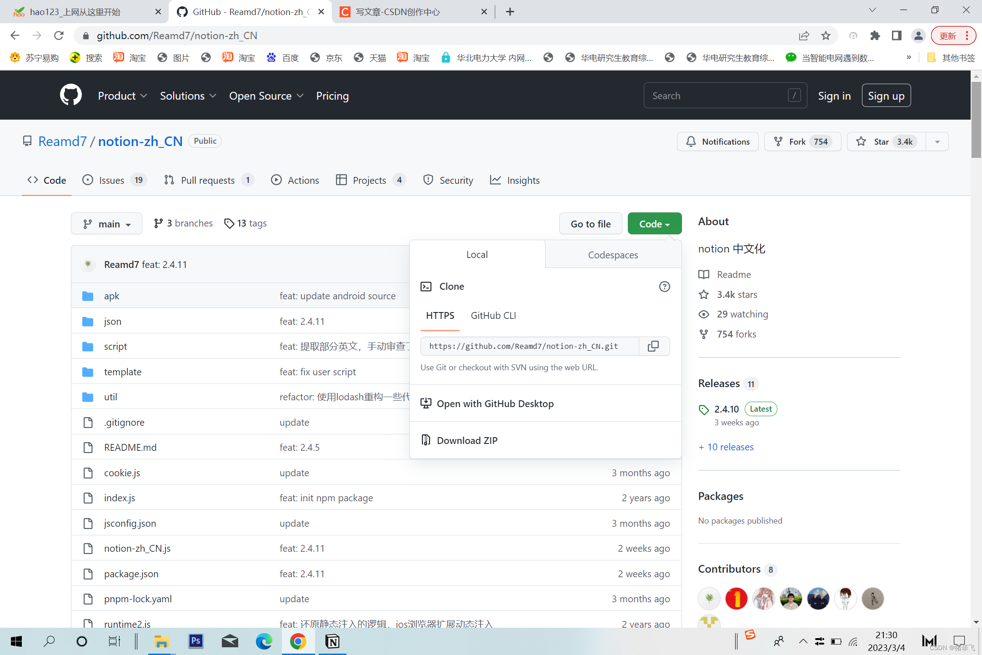Open Notion from the Windows taskbar
The height and width of the screenshot is (655, 982).
pos(332,641)
